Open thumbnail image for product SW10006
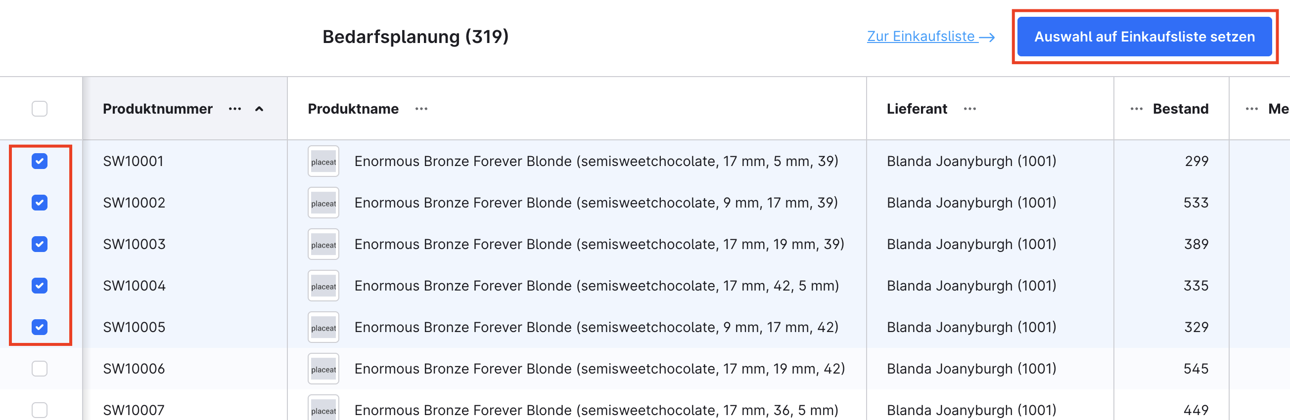This screenshot has width=1290, height=420. tap(323, 369)
